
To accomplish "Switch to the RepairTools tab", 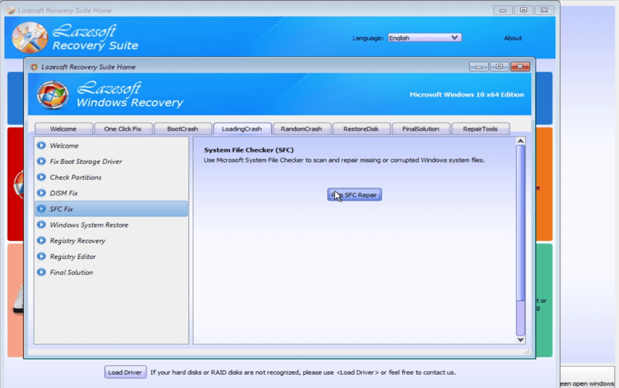I will [481, 129].
